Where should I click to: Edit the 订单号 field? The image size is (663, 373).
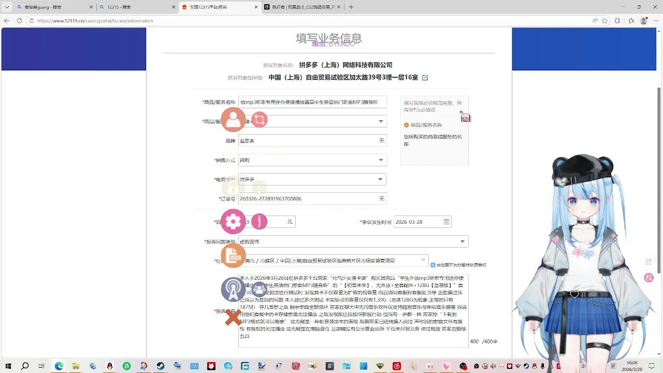click(312, 198)
